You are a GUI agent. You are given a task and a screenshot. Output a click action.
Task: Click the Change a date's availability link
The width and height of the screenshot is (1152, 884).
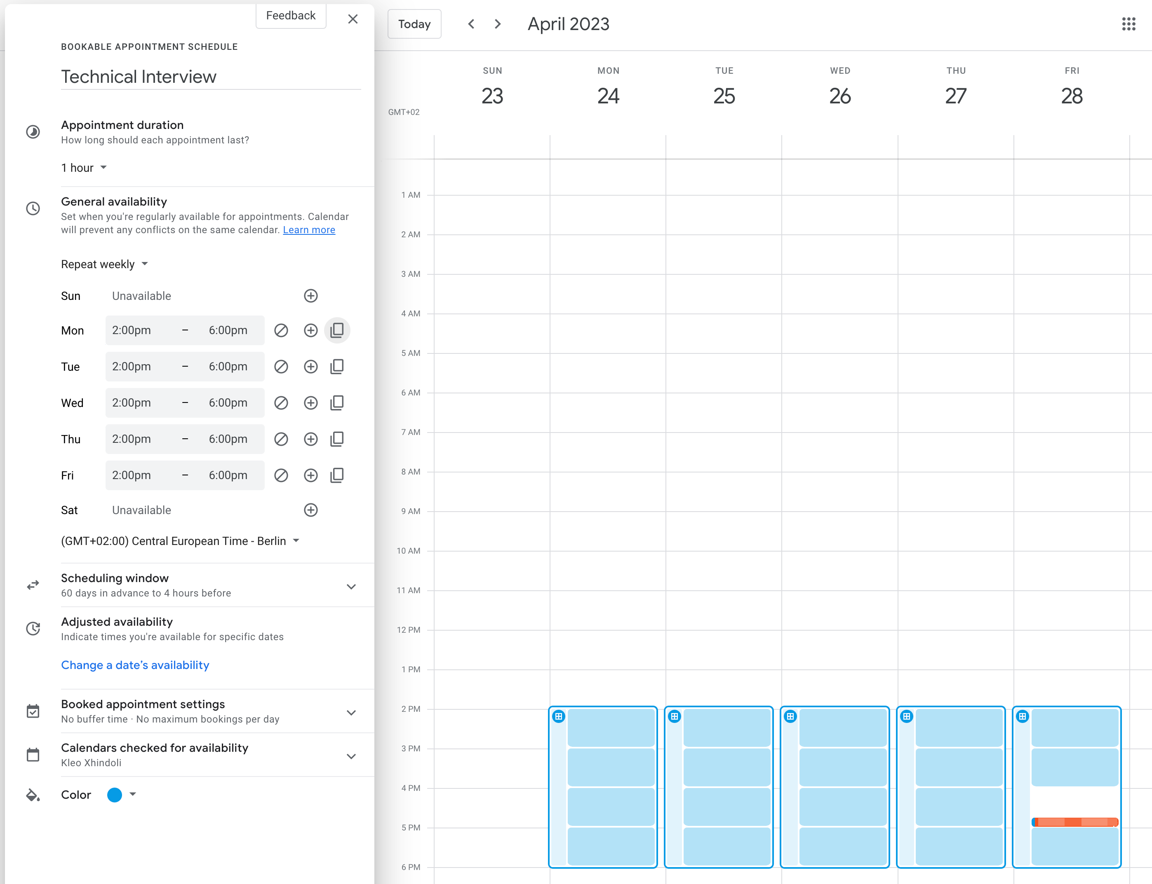(135, 664)
